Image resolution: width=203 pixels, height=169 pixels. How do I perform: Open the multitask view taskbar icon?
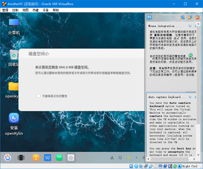pyautogui.click(x=21, y=157)
